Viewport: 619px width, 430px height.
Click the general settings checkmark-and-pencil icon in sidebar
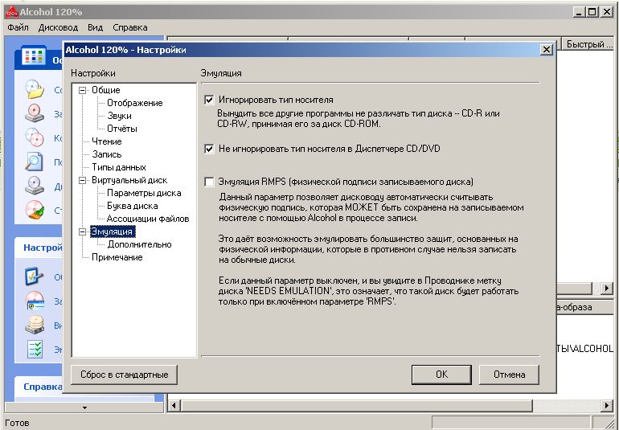[35, 276]
